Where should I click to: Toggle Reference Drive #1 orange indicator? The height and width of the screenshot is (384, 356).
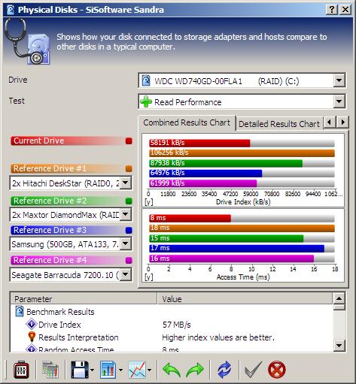point(129,168)
